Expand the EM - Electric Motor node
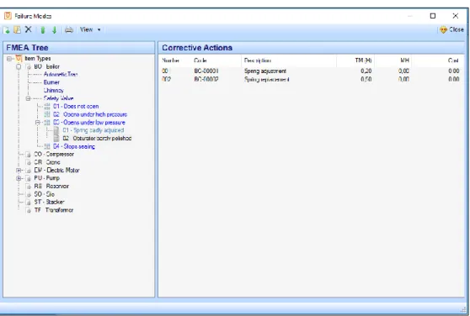 19,171
